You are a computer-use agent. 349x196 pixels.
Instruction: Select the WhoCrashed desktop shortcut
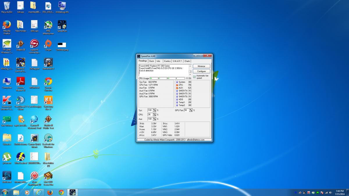click(x=20, y=159)
